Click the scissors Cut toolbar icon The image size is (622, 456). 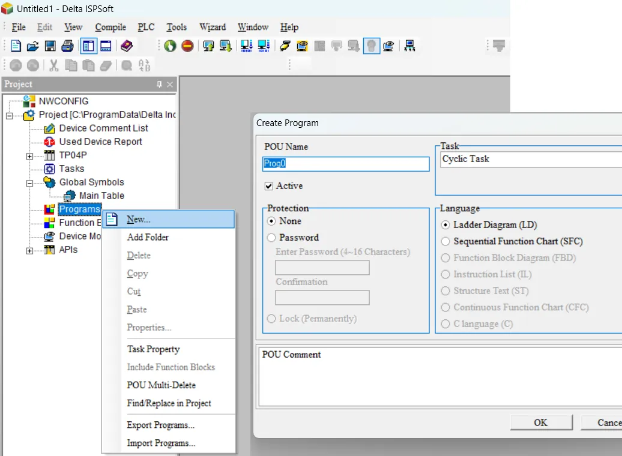pos(54,65)
